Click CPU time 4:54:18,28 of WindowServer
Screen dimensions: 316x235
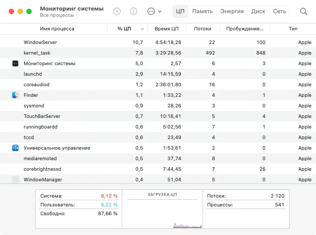(x=168, y=42)
